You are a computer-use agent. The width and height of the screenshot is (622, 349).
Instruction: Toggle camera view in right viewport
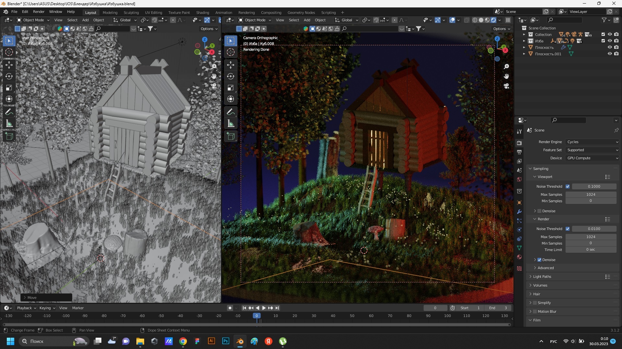tap(506, 86)
